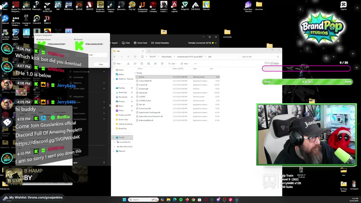Click This PC in the address breadcrumb
The width and height of the screenshot is (361, 203).
tap(153, 57)
